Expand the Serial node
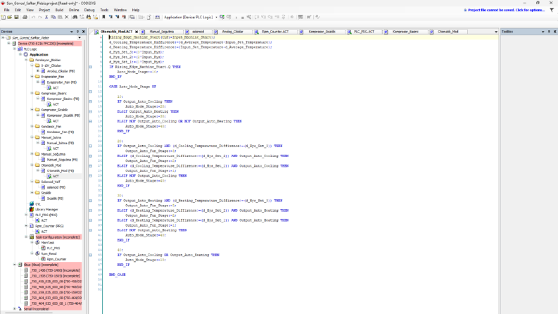558x314 pixels. click(x=15, y=308)
